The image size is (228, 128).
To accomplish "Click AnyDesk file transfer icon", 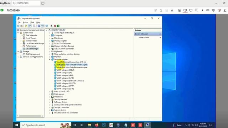I will coord(180,10).
